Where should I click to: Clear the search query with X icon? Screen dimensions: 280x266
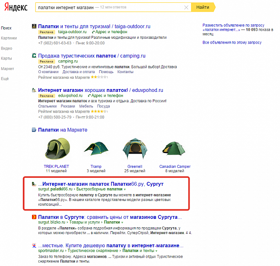point(186,7)
